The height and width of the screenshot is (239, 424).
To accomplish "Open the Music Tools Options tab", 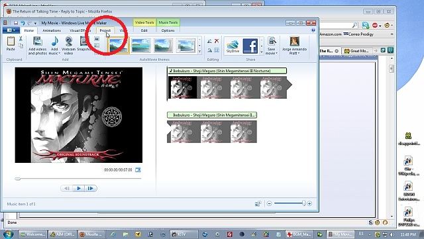I will click(168, 30).
